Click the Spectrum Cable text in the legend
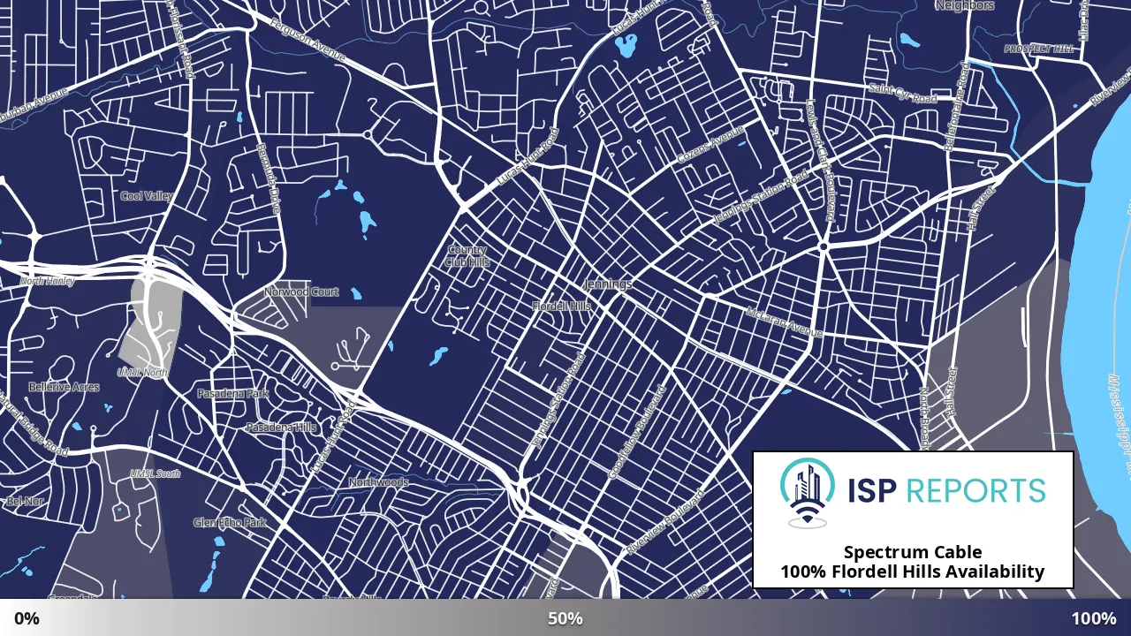Image resolution: width=1131 pixels, height=636 pixels. point(912,553)
